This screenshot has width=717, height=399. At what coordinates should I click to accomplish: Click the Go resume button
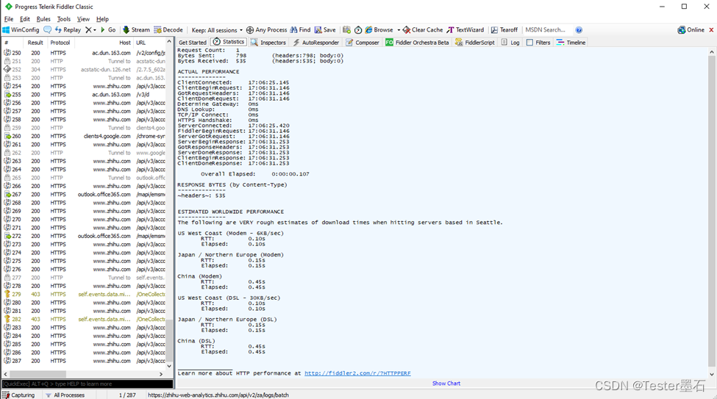[108, 29]
